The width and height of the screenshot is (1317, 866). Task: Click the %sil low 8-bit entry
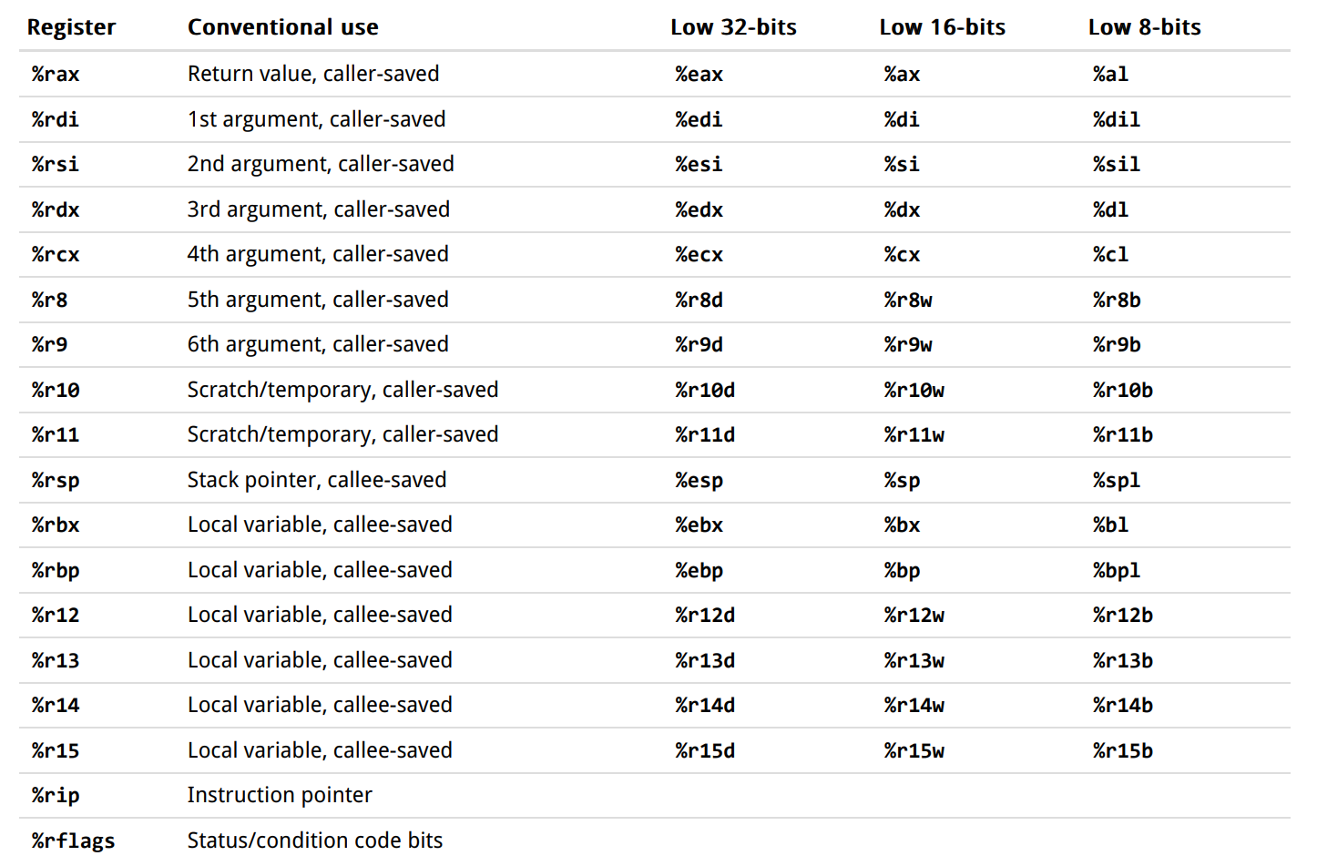pos(1116,164)
